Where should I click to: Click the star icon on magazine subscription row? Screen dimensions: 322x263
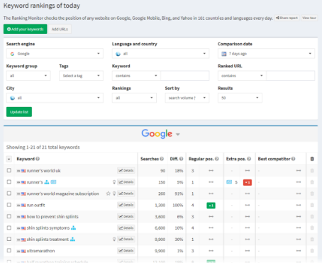click(109, 194)
